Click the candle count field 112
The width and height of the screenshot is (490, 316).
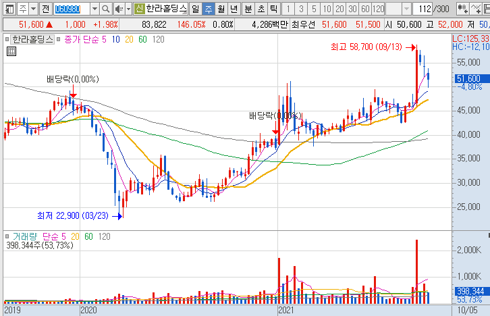[423, 9]
